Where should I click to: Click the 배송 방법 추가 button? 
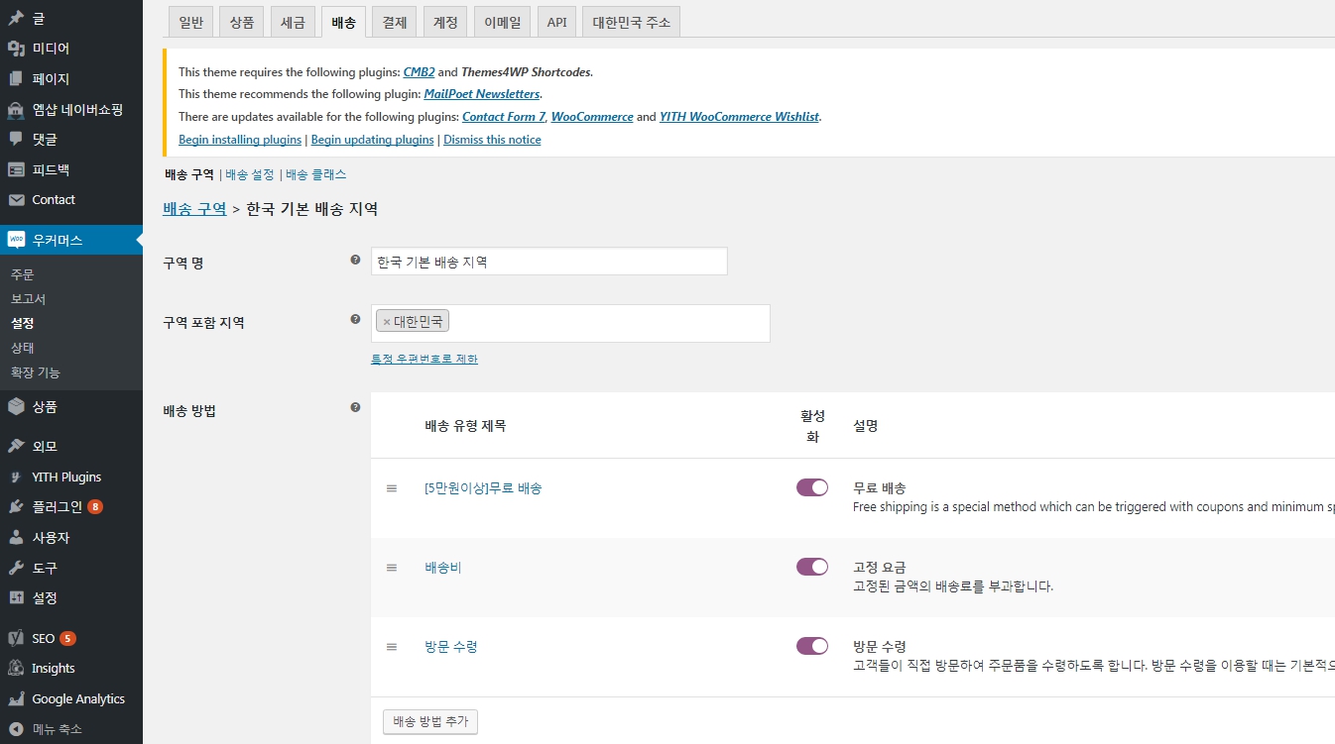tap(429, 721)
